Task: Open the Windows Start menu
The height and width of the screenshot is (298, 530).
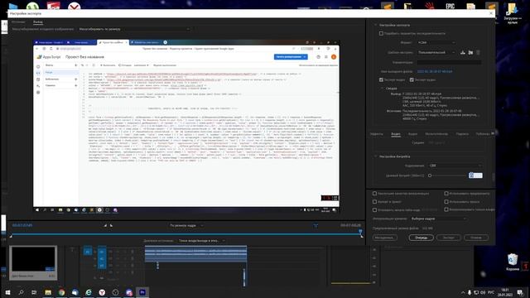Action: click(x=7, y=292)
